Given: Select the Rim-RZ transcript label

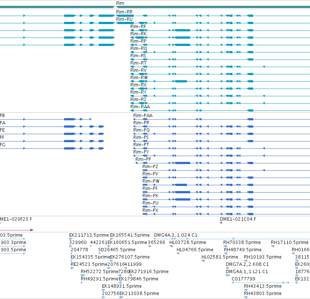Looking at the screenshot, I should (138, 100).
